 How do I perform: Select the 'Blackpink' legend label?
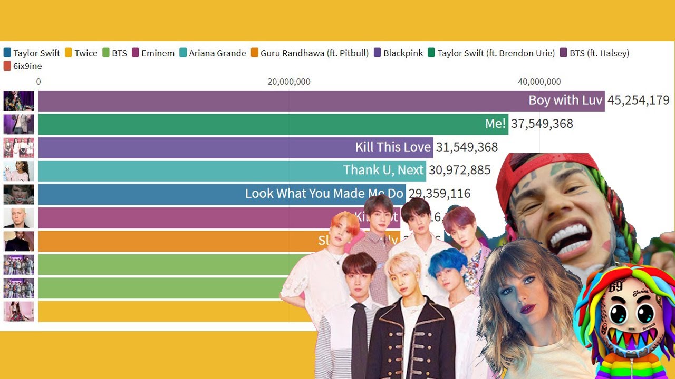click(x=403, y=53)
